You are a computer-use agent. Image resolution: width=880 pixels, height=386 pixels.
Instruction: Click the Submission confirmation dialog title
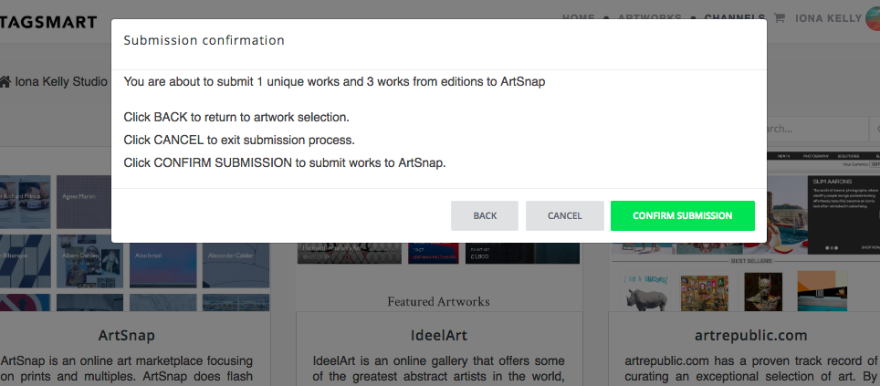[204, 40]
